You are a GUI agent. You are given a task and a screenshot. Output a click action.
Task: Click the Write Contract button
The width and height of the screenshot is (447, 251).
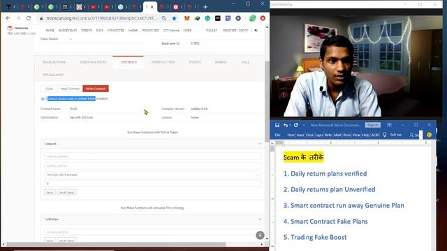[96, 89]
